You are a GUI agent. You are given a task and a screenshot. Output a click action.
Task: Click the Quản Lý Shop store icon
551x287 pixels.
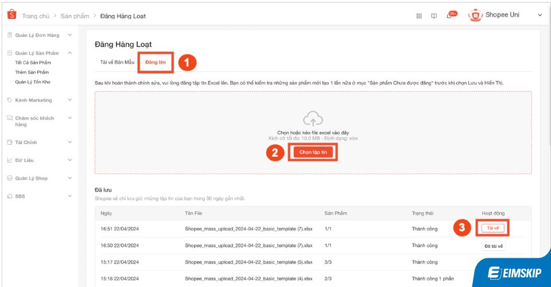(x=10, y=178)
